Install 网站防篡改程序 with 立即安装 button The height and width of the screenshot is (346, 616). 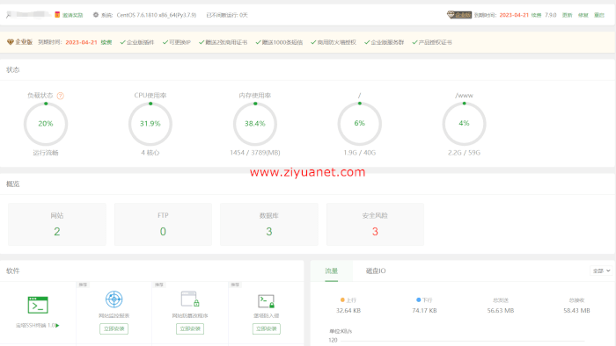[190, 328]
